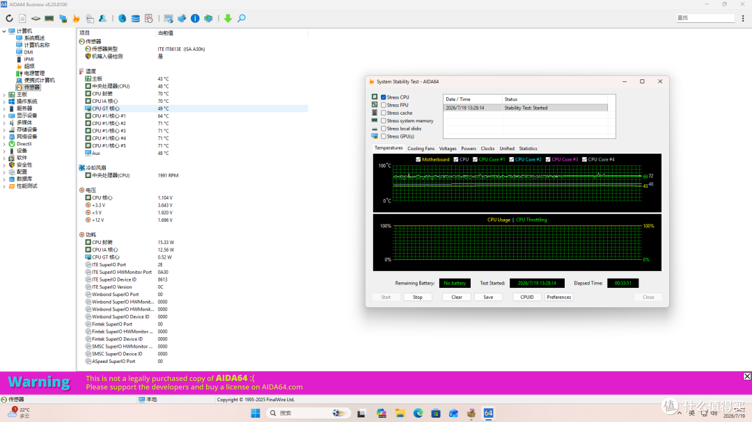752x422 pixels.
Task: Click the Stop button
Action: pyautogui.click(x=418, y=297)
